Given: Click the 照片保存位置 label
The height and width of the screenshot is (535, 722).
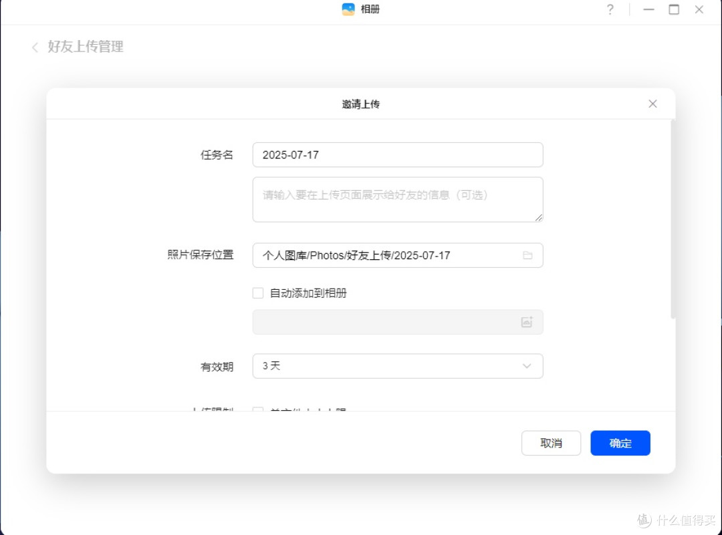Looking at the screenshot, I should 201,255.
